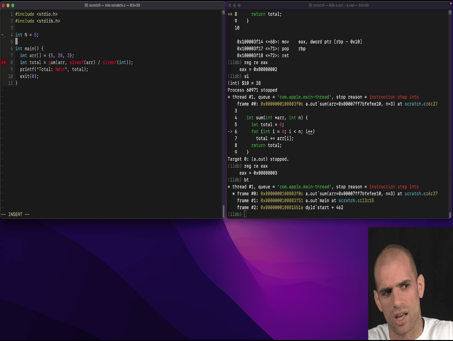This screenshot has height=341, width=453.
Task: Place cursor on 'int N = 5;' line
Action: coord(27,35)
